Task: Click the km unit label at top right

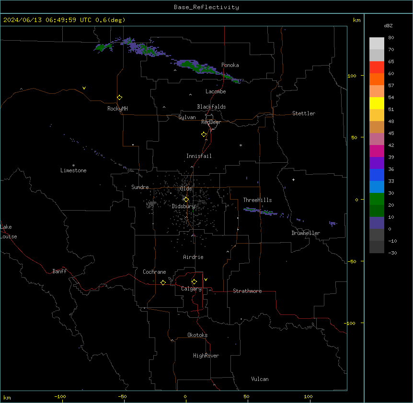Action: [x=356, y=20]
